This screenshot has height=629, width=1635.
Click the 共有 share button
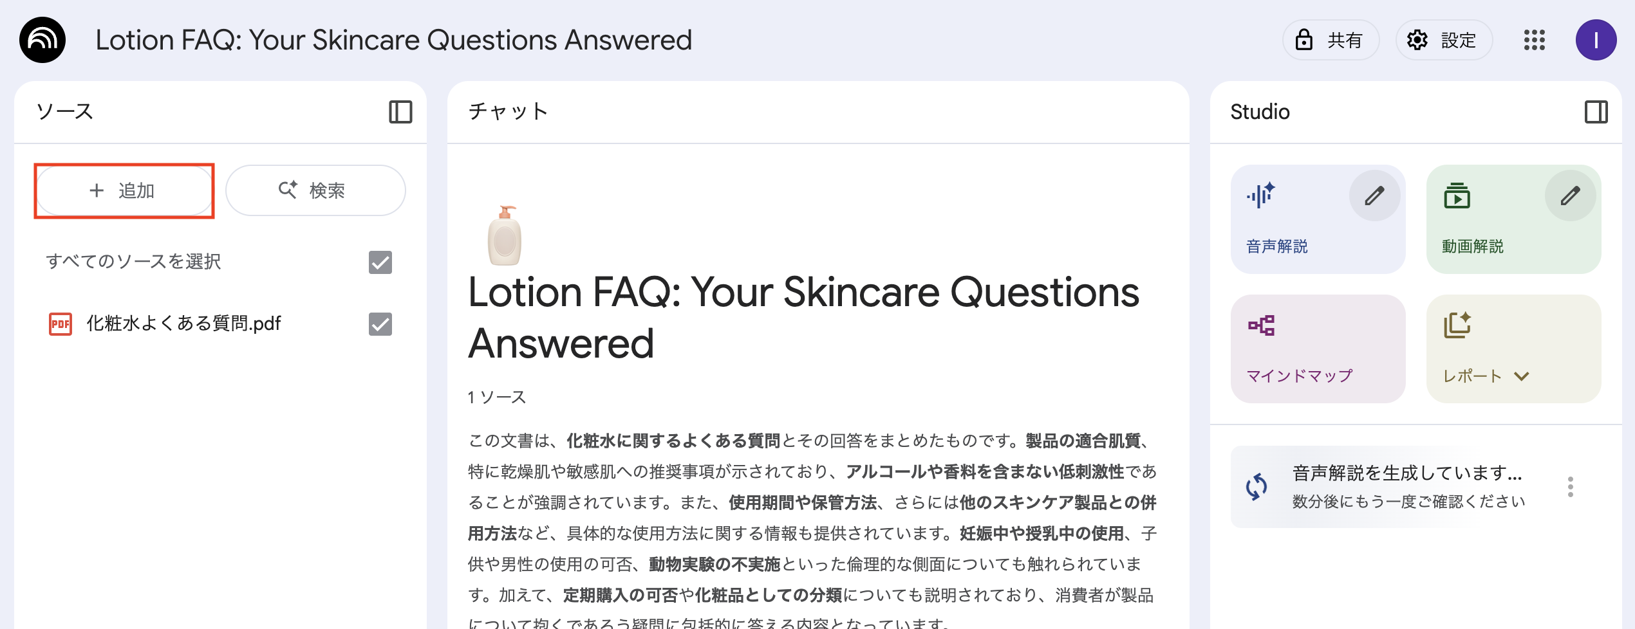[1331, 40]
